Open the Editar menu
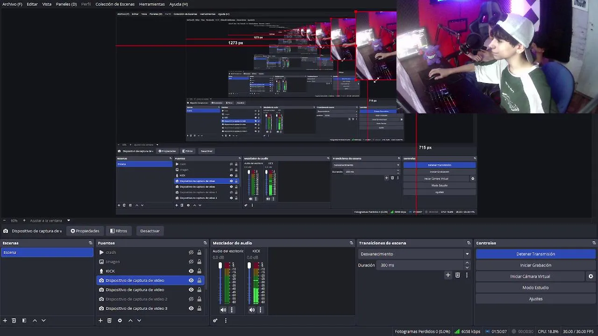598x336 pixels. pyautogui.click(x=32, y=4)
